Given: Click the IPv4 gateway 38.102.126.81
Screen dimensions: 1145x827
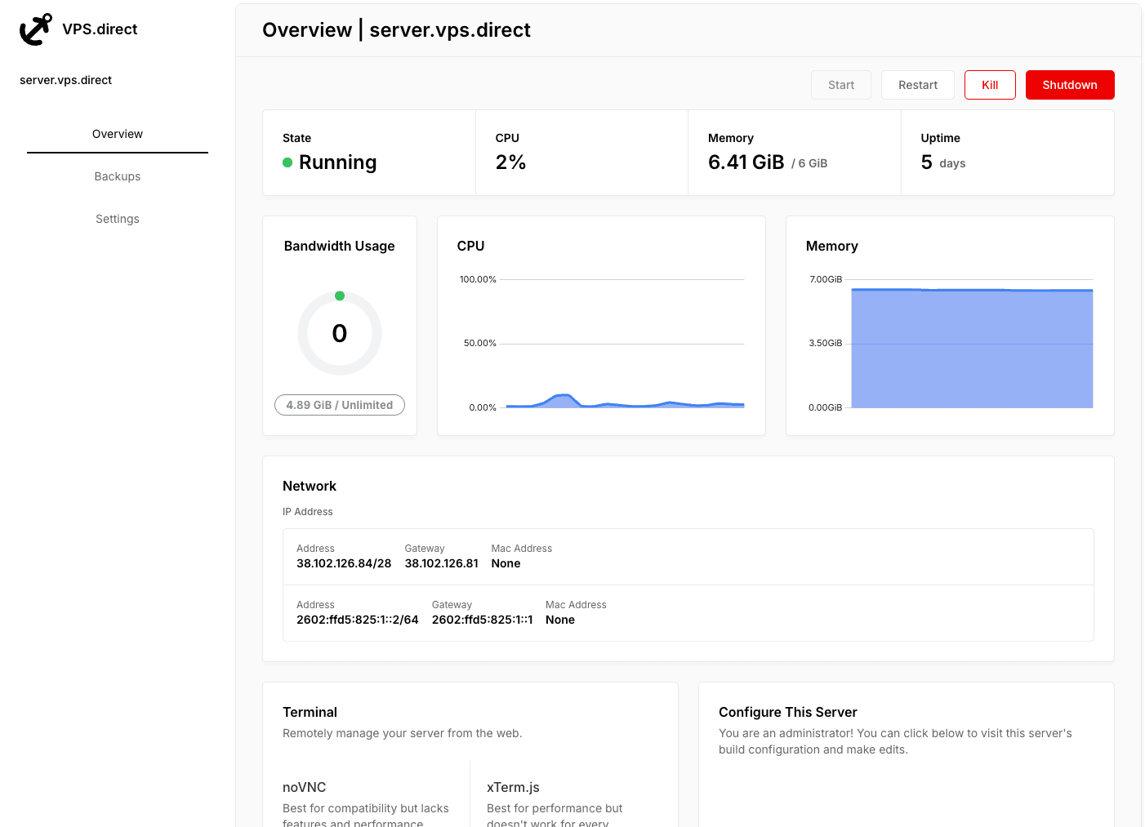Looking at the screenshot, I should point(441,563).
